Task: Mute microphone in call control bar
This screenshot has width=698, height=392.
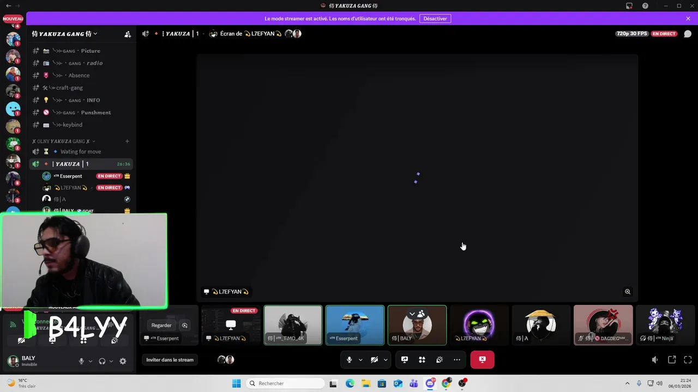Action: [x=350, y=360]
